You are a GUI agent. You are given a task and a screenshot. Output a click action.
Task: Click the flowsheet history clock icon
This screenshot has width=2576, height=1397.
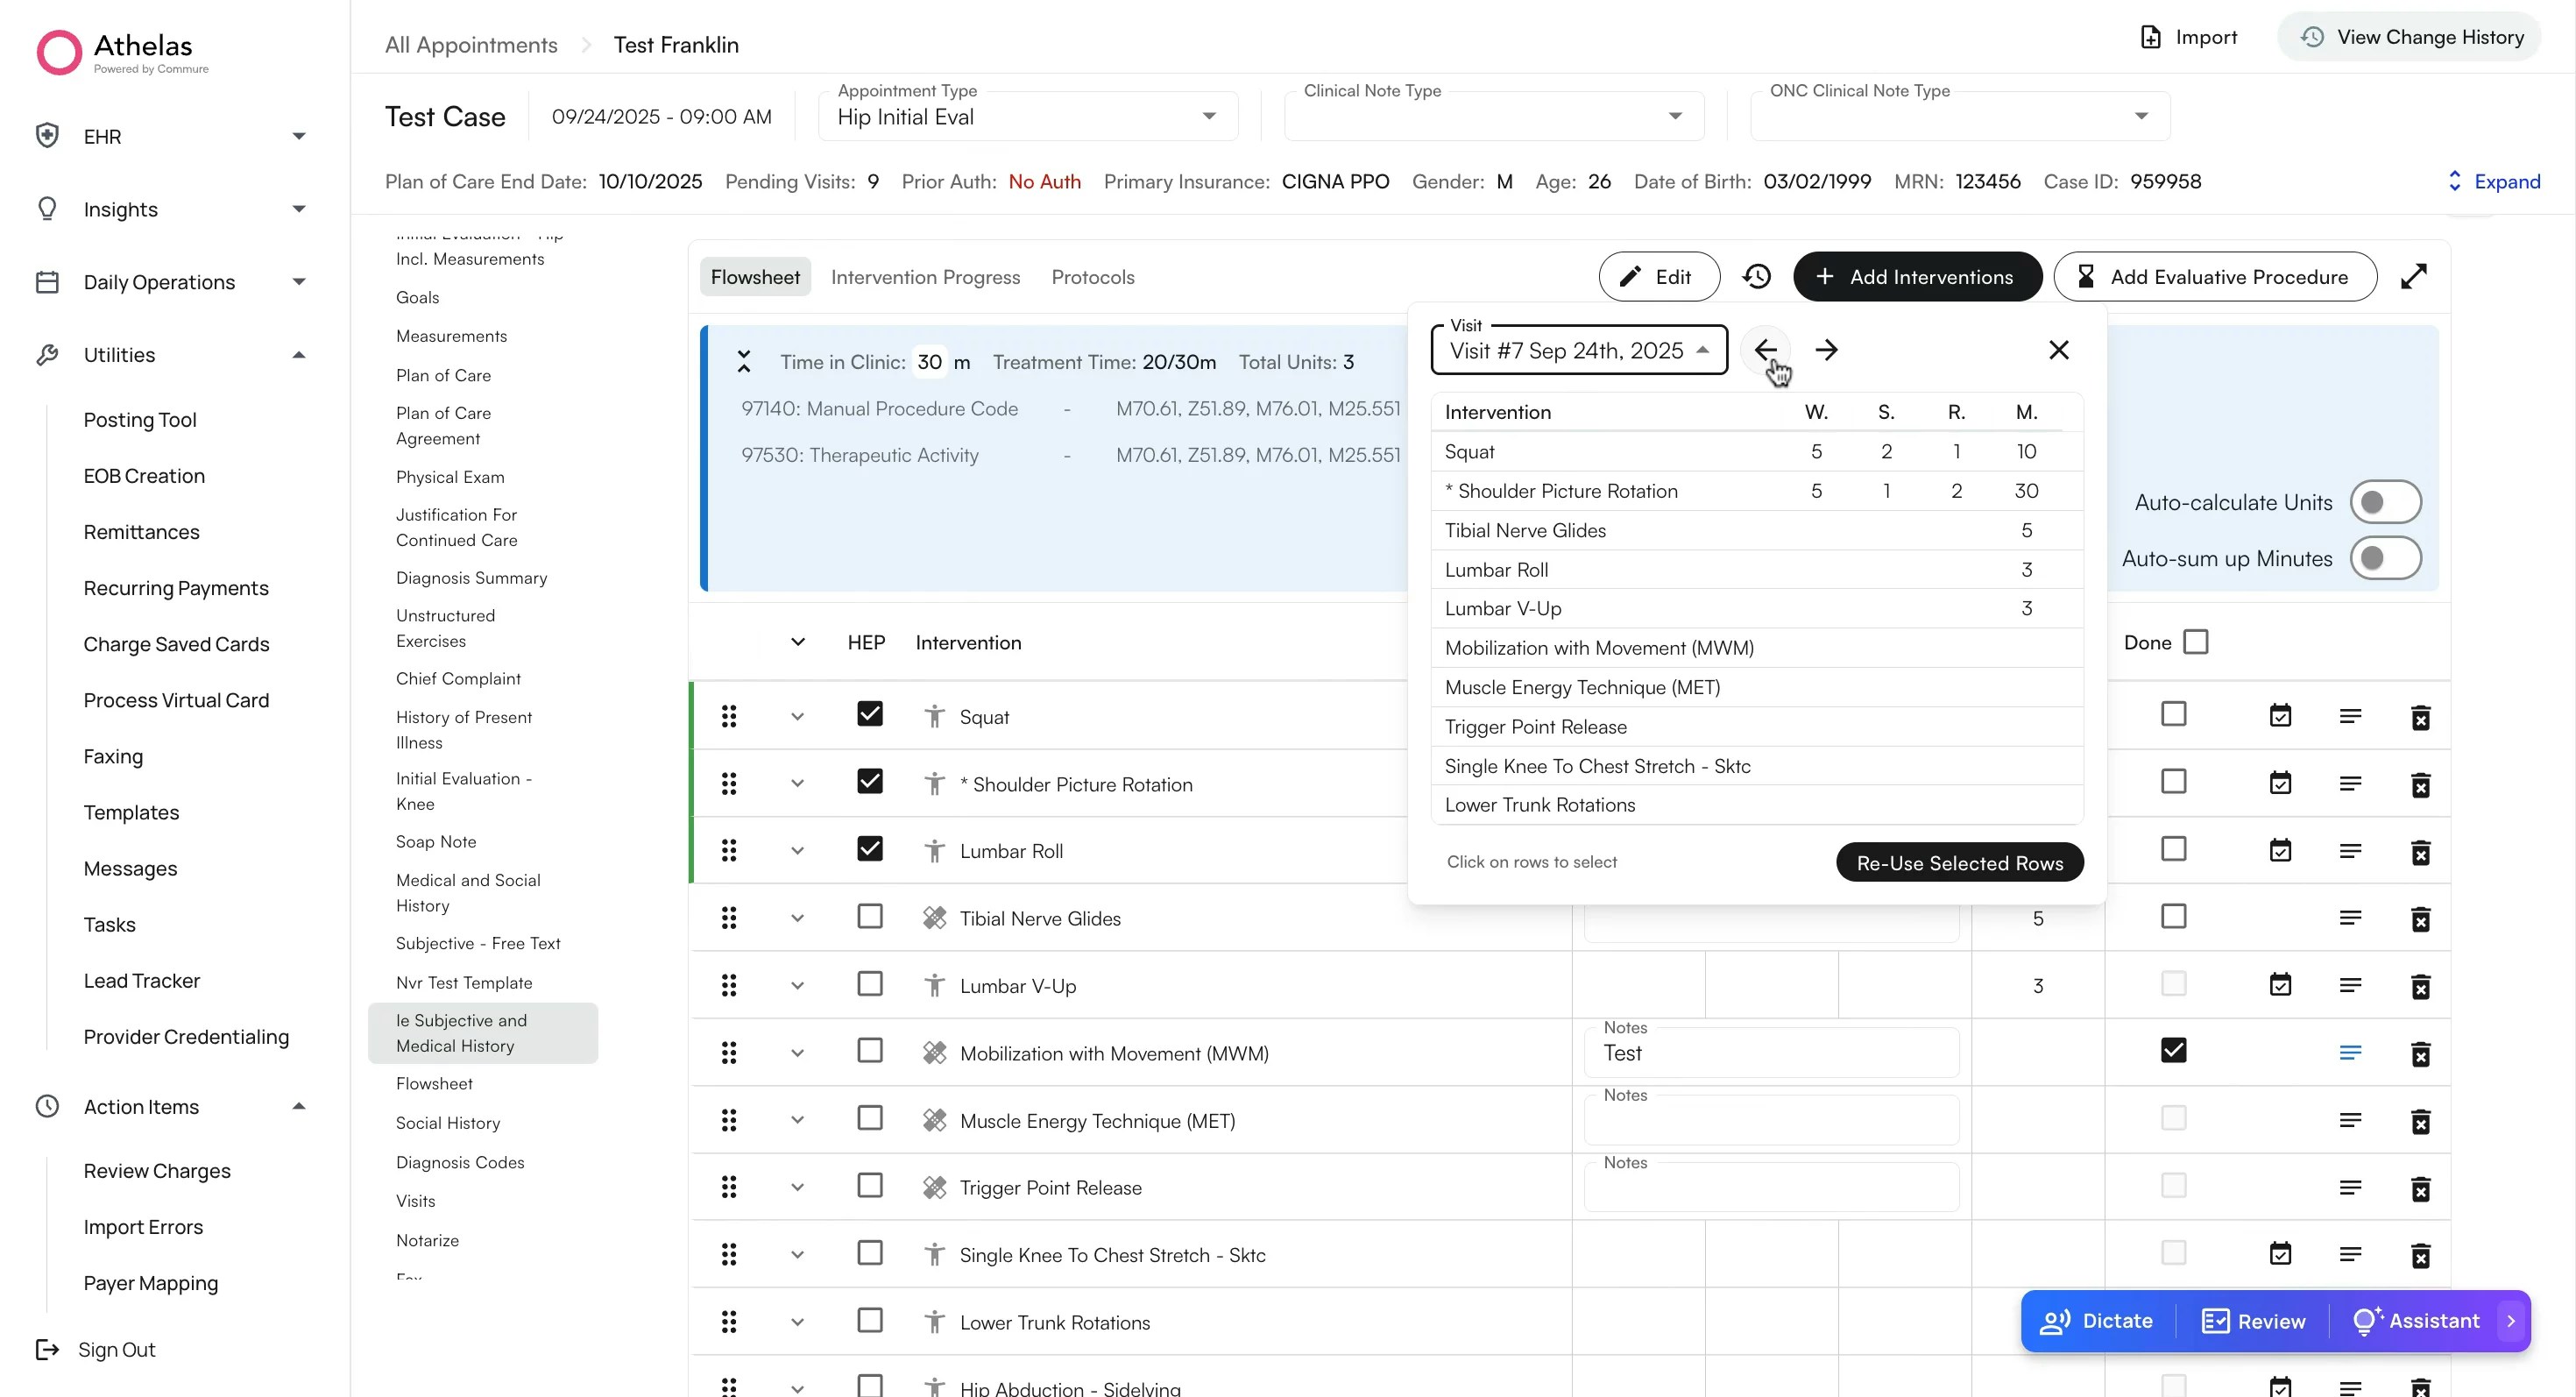pyautogui.click(x=1756, y=276)
